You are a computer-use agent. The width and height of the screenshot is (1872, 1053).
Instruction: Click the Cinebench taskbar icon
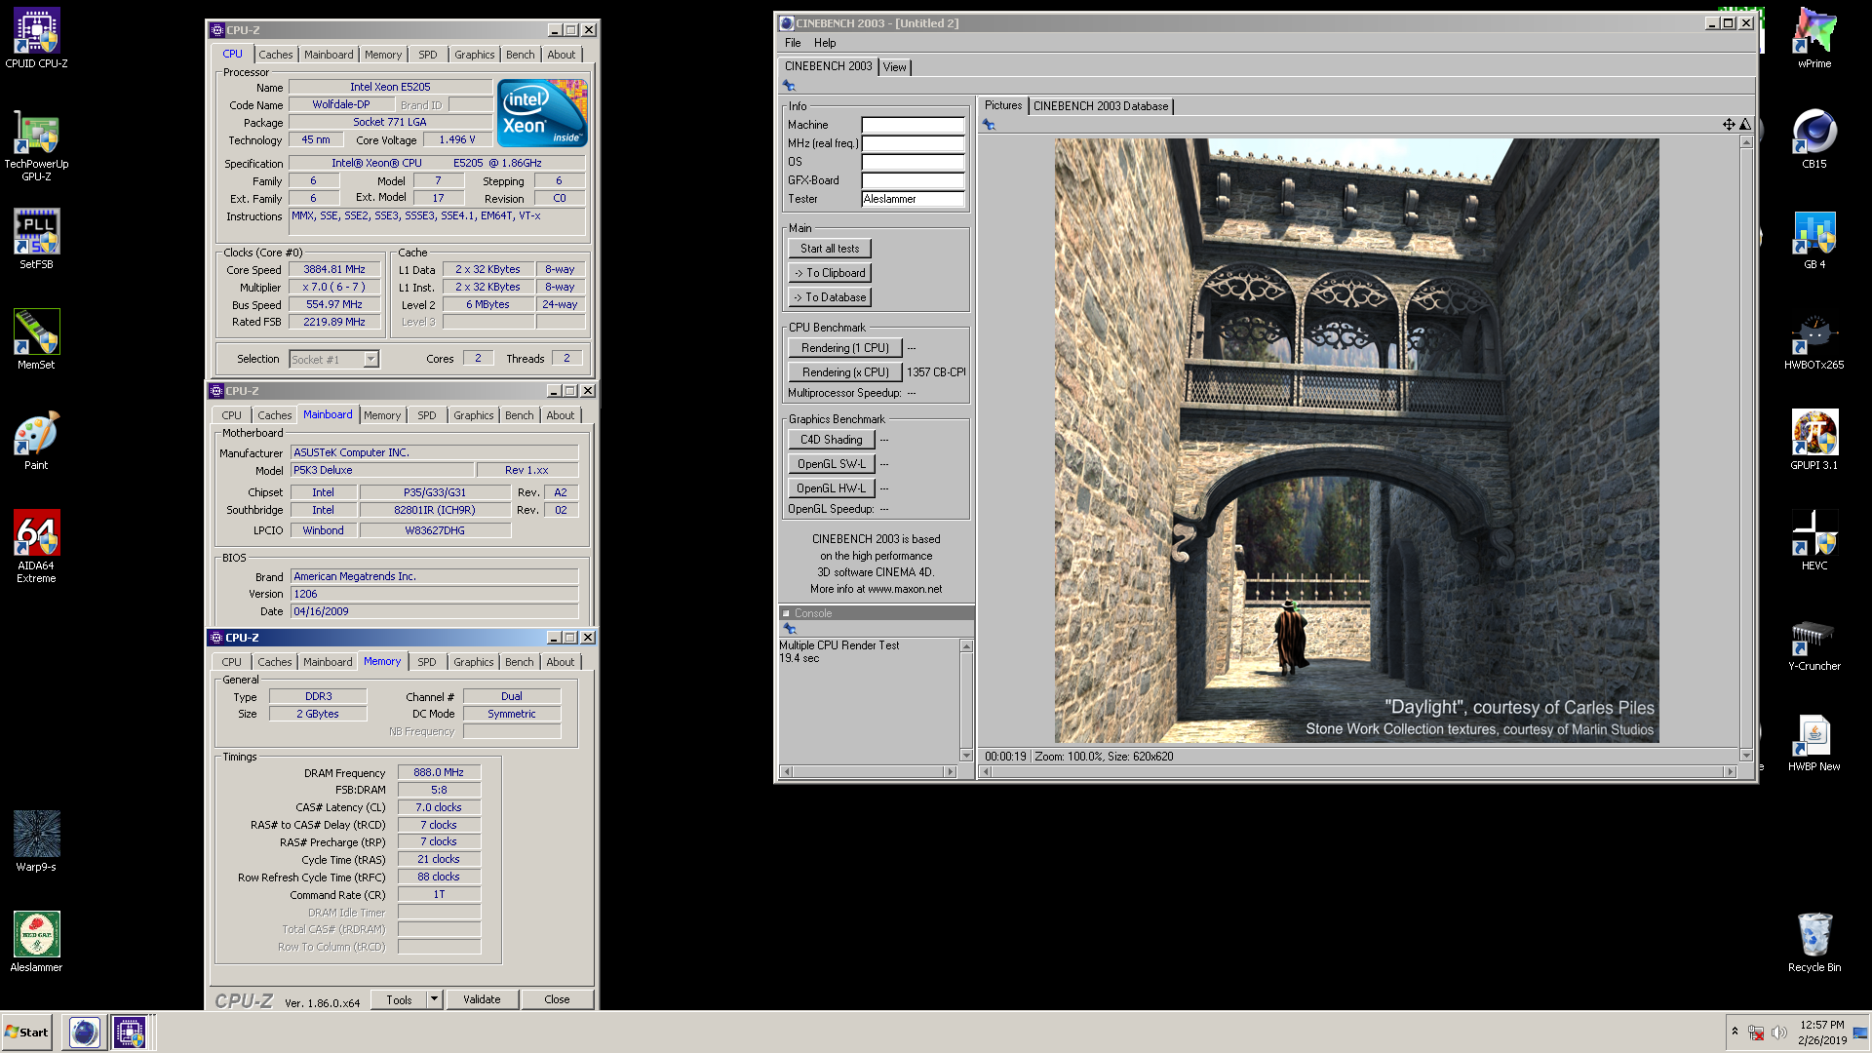[x=85, y=1033]
